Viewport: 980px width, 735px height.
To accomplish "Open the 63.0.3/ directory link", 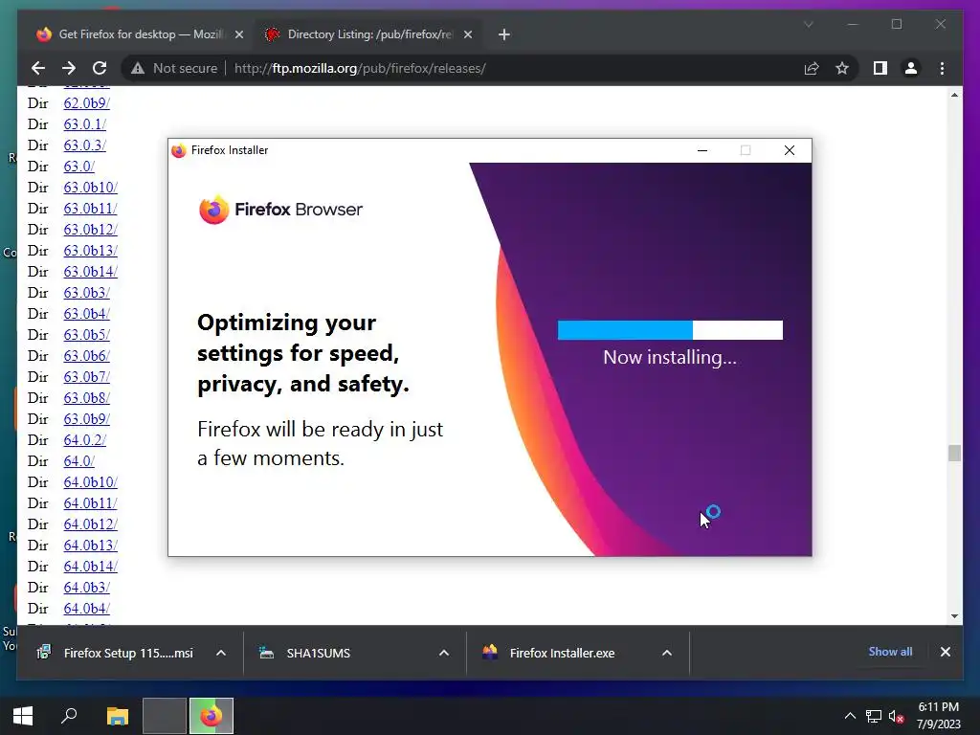I will [84, 145].
